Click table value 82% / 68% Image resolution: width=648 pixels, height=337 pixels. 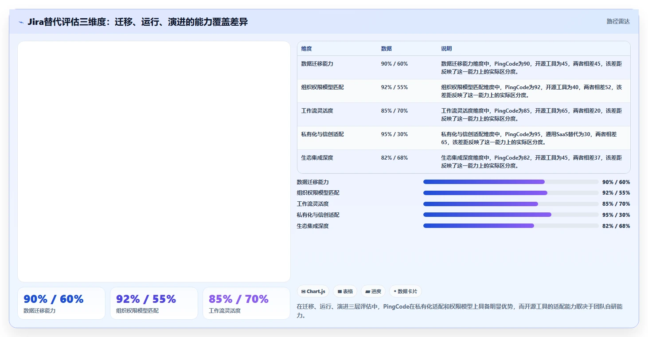click(394, 158)
